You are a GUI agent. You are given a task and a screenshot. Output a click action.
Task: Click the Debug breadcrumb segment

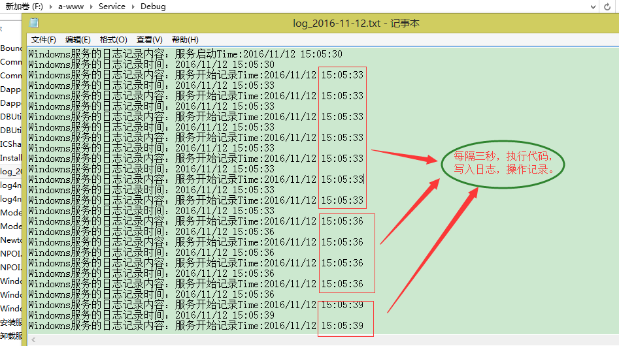153,7
